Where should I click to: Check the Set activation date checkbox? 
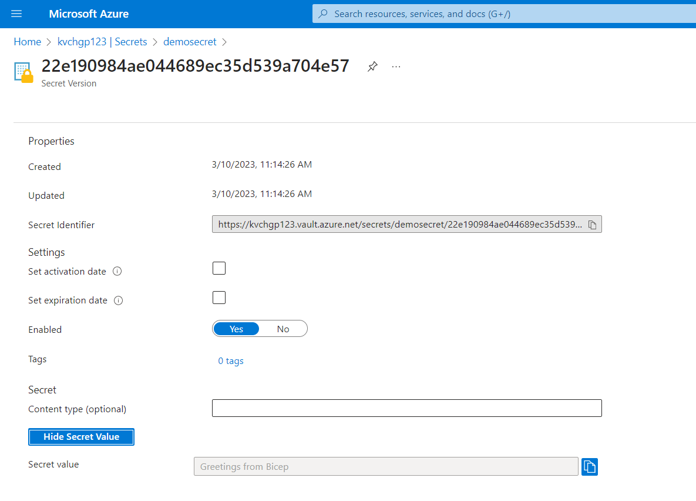219,268
